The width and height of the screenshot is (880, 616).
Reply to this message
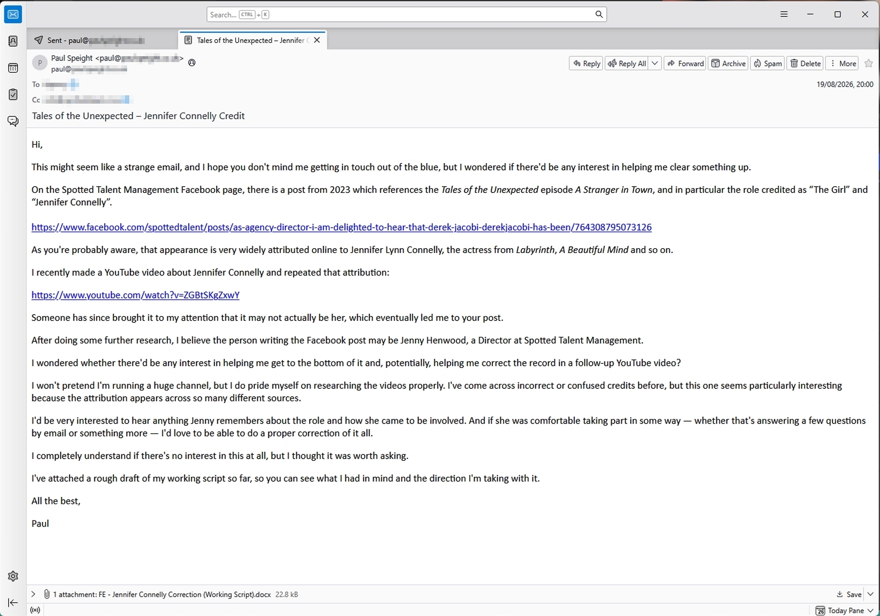[586, 64]
